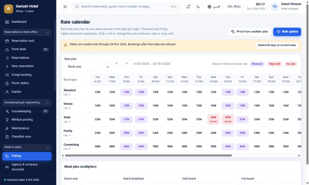Toggle dark mode moon icon
The width and height of the screenshot is (309, 185).
click(x=198, y=7)
